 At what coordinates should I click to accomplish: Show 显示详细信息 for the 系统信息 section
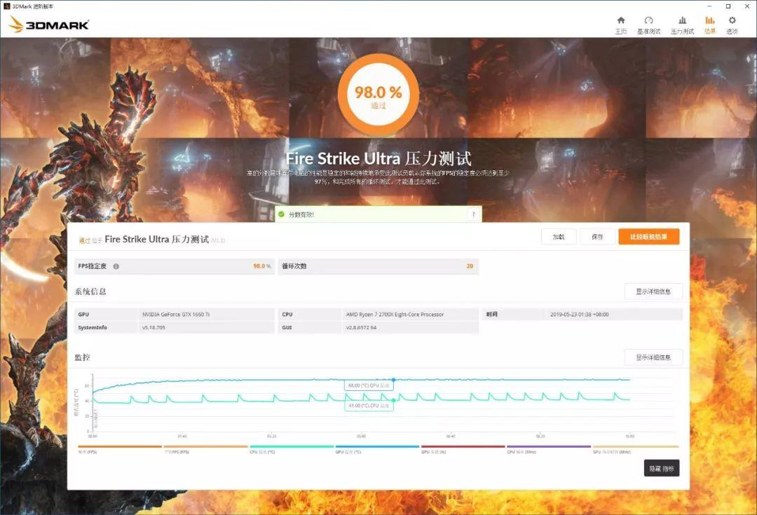(653, 291)
